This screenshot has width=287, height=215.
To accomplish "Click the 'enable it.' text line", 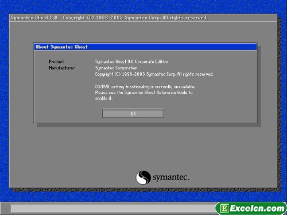I will pyautogui.click(x=103, y=99).
